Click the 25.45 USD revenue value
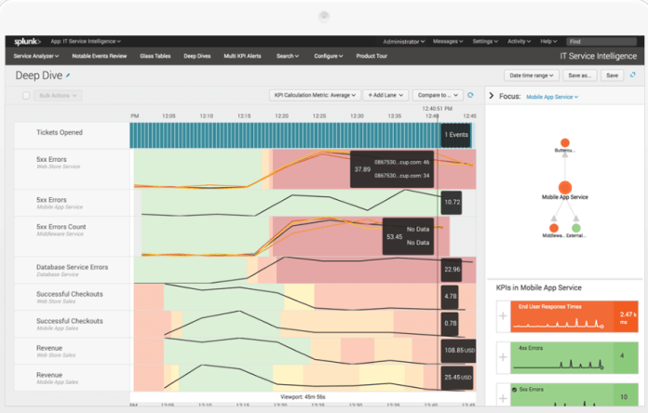The image size is (648, 413). (x=457, y=378)
